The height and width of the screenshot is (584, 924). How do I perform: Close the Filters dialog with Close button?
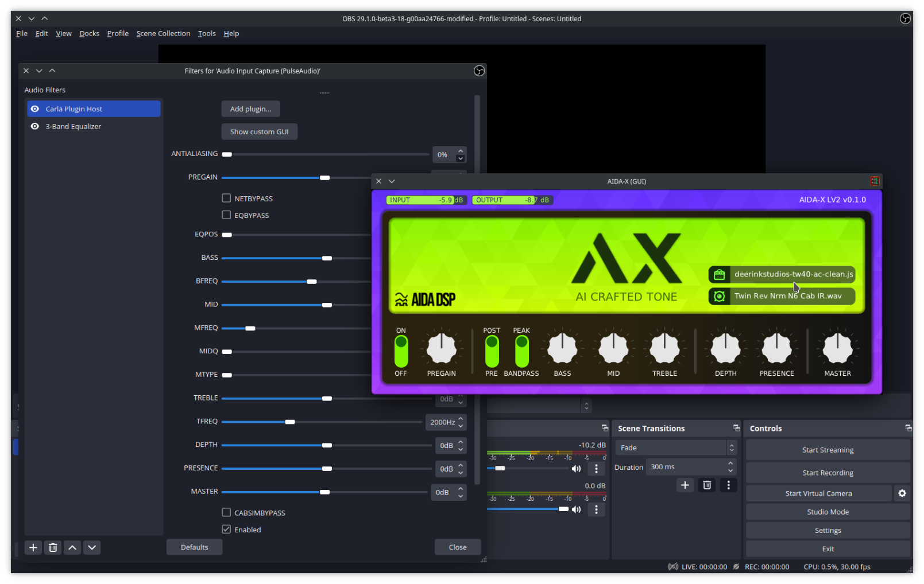pyautogui.click(x=458, y=548)
